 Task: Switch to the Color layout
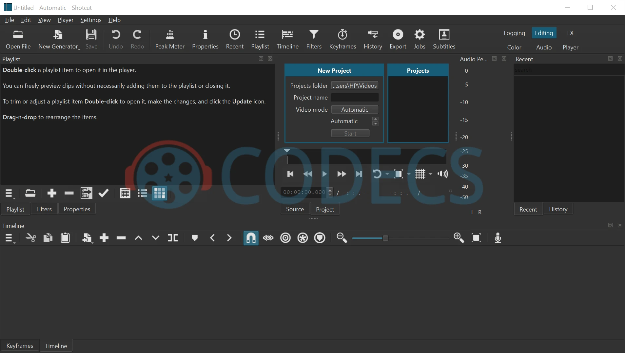pos(514,47)
